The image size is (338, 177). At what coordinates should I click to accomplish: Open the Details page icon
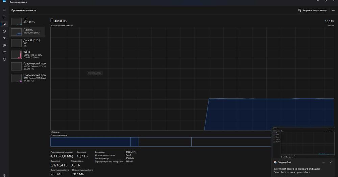[4, 52]
